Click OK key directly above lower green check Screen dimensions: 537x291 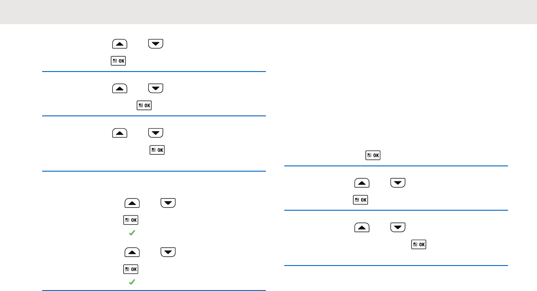[131, 269]
